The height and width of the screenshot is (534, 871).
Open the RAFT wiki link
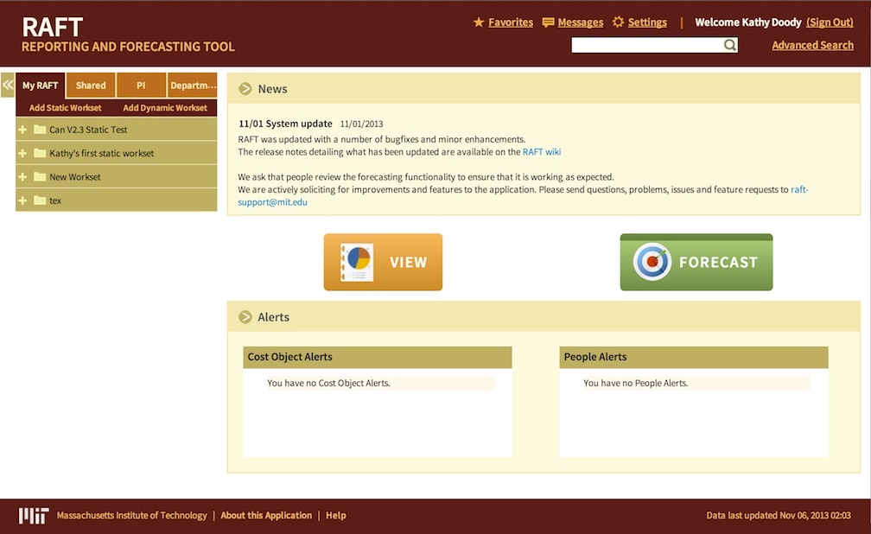[542, 152]
